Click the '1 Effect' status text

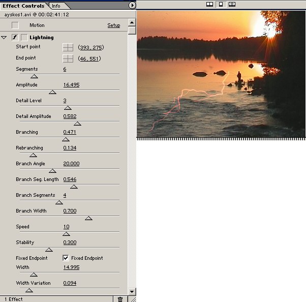click(14, 299)
